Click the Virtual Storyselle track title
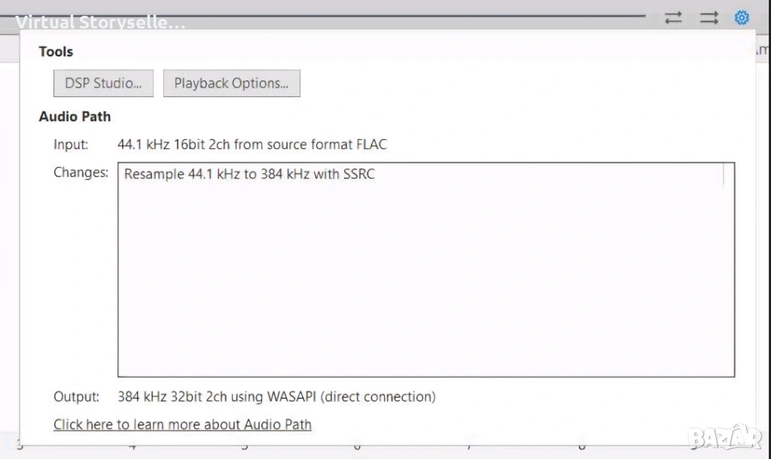Image resolution: width=771 pixels, height=459 pixels. pyautogui.click(x=100, y=22)
